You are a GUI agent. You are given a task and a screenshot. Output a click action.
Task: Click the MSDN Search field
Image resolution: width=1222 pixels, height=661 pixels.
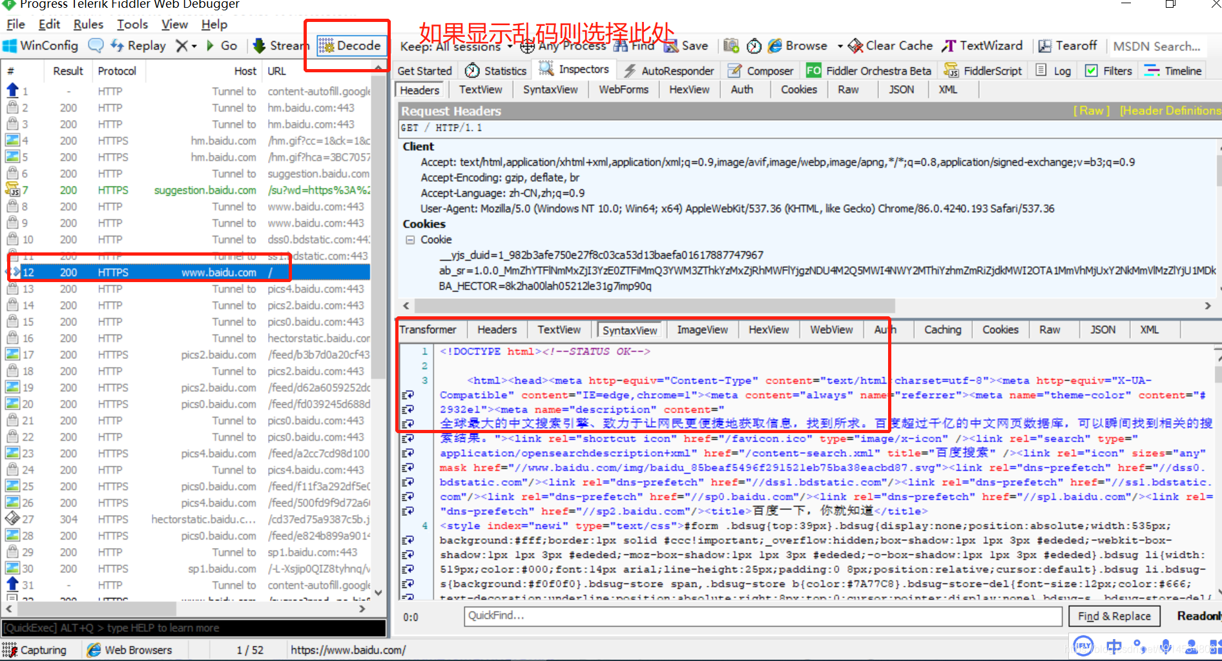[1157, 46]
